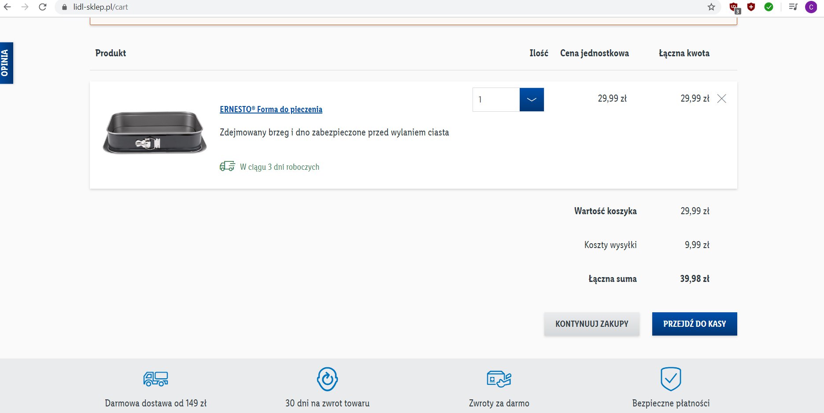Bookmark this page with the star icon

pyautogui.click(x=711, y=7)
